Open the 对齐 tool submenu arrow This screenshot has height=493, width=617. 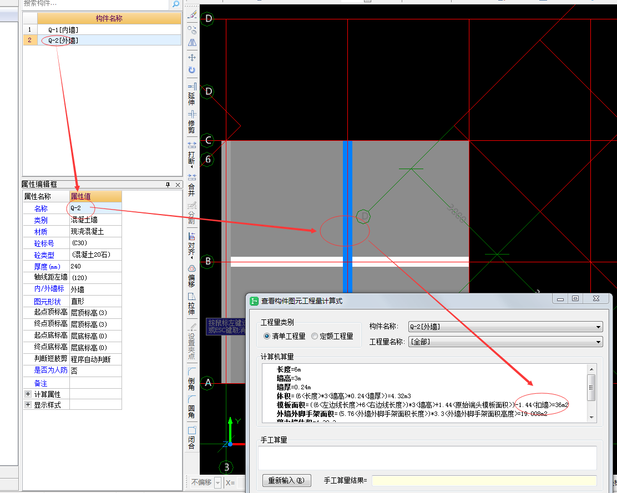[x=192, y=258]
